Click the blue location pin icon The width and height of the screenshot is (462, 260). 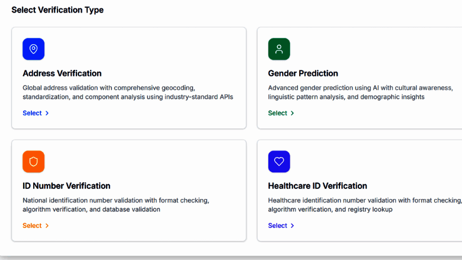34,49
